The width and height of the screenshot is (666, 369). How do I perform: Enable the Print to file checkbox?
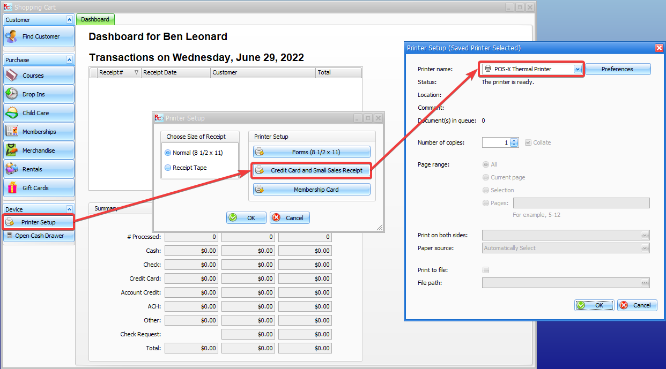click(x=486, y=270)
